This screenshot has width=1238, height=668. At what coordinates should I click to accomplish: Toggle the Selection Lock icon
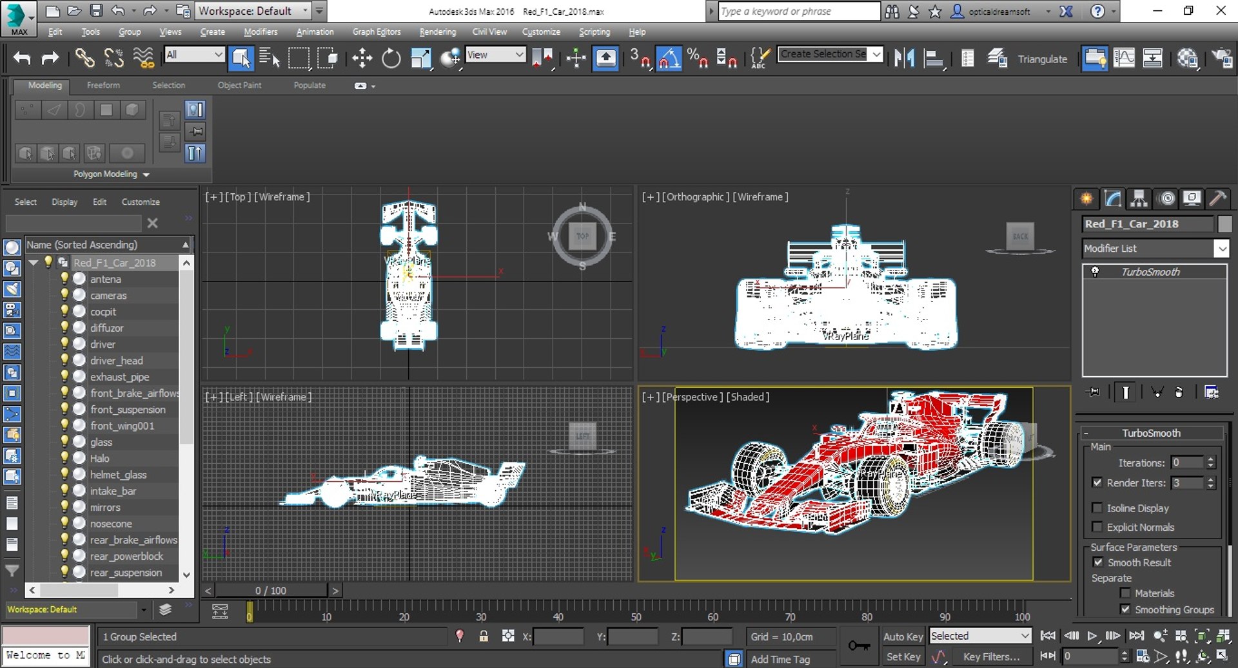click(484, 636)
